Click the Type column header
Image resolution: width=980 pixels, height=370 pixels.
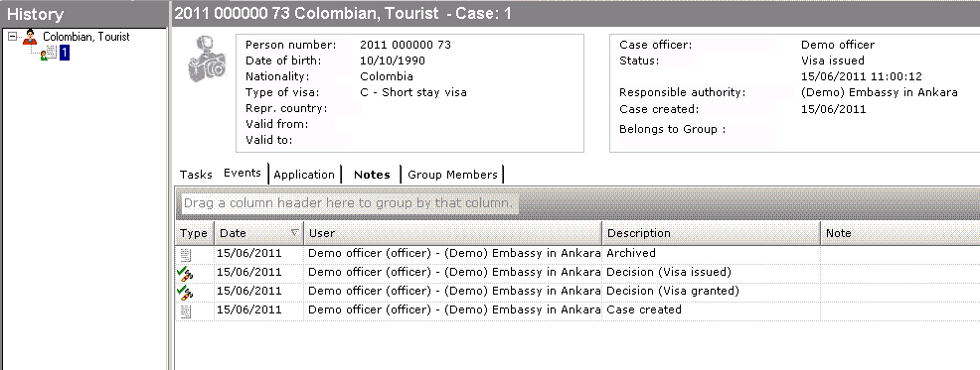coord(195,233)
